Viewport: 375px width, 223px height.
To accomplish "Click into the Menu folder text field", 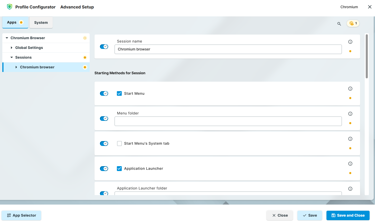I will click(x=228, y=121).
